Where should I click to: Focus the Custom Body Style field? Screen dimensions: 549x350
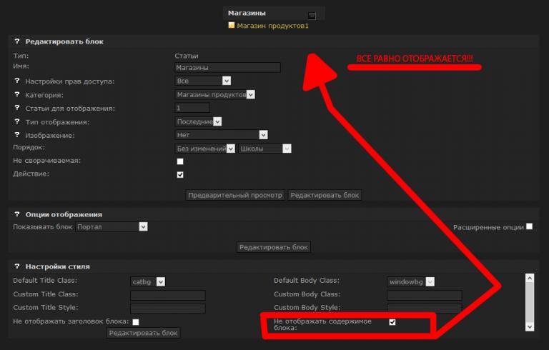coord(425,308)
